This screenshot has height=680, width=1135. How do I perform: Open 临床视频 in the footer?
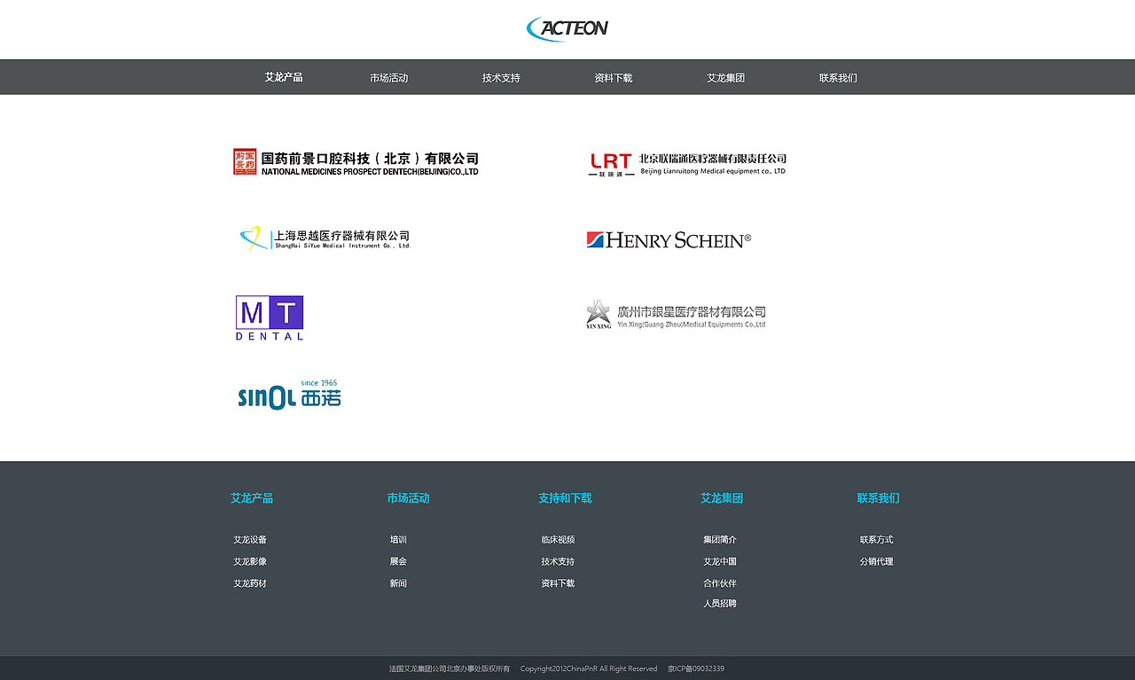[x=558, y=540]
